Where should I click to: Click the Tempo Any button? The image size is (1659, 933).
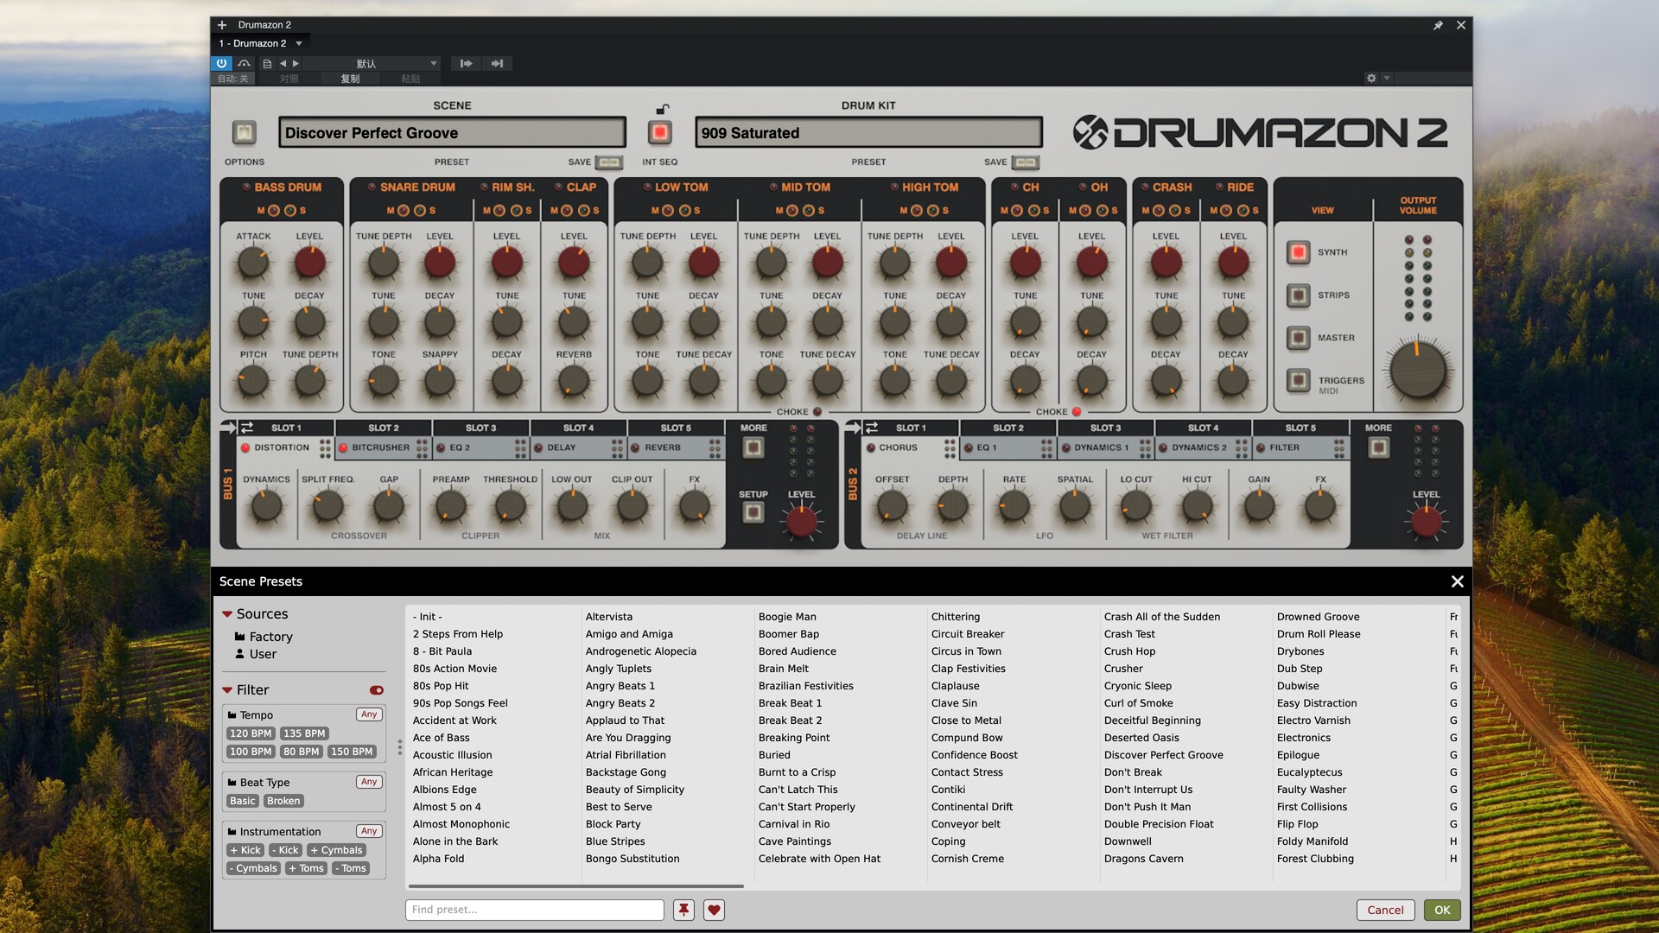tap(369, 714)
